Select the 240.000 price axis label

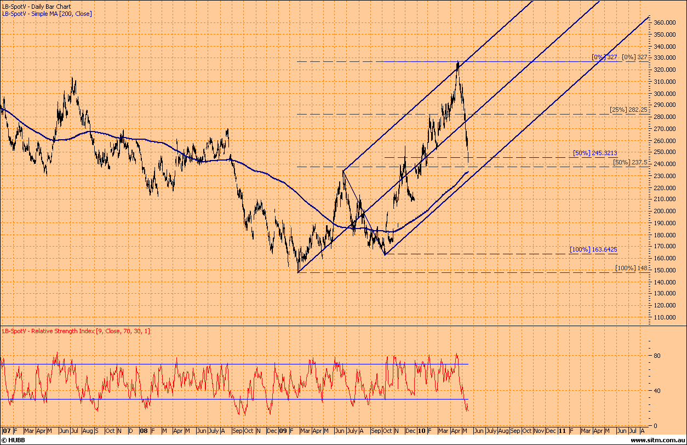click(x=665, y=164)
